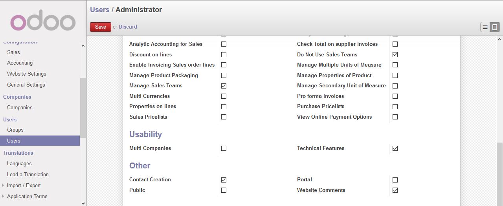The image size is (503, 206).
Task: Uncheck Do Not Use Sales Teams
Action: [x=395, y=54]
